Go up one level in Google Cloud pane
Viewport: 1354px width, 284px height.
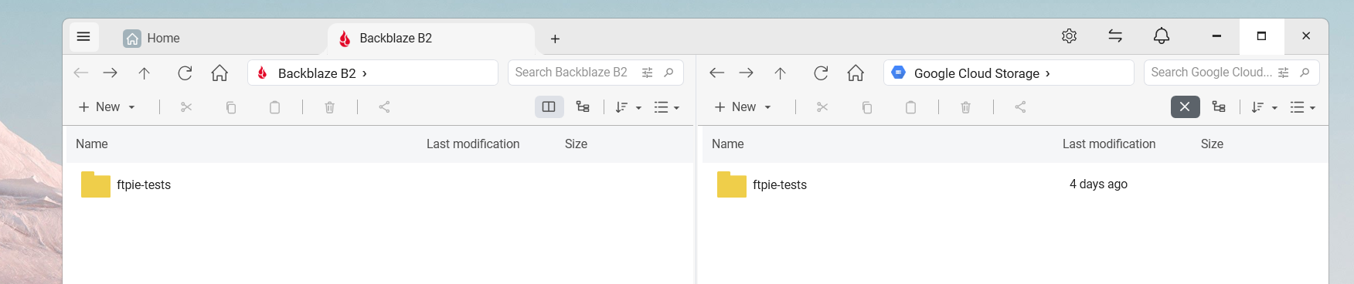click(x=781, y=73)
